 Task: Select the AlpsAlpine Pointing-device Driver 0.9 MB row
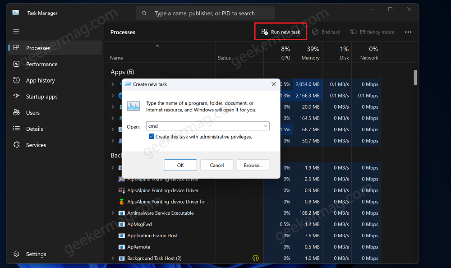(243, 190)
